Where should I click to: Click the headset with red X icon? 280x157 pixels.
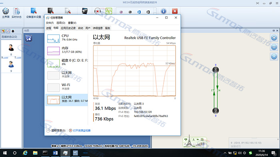coord(98,11)
